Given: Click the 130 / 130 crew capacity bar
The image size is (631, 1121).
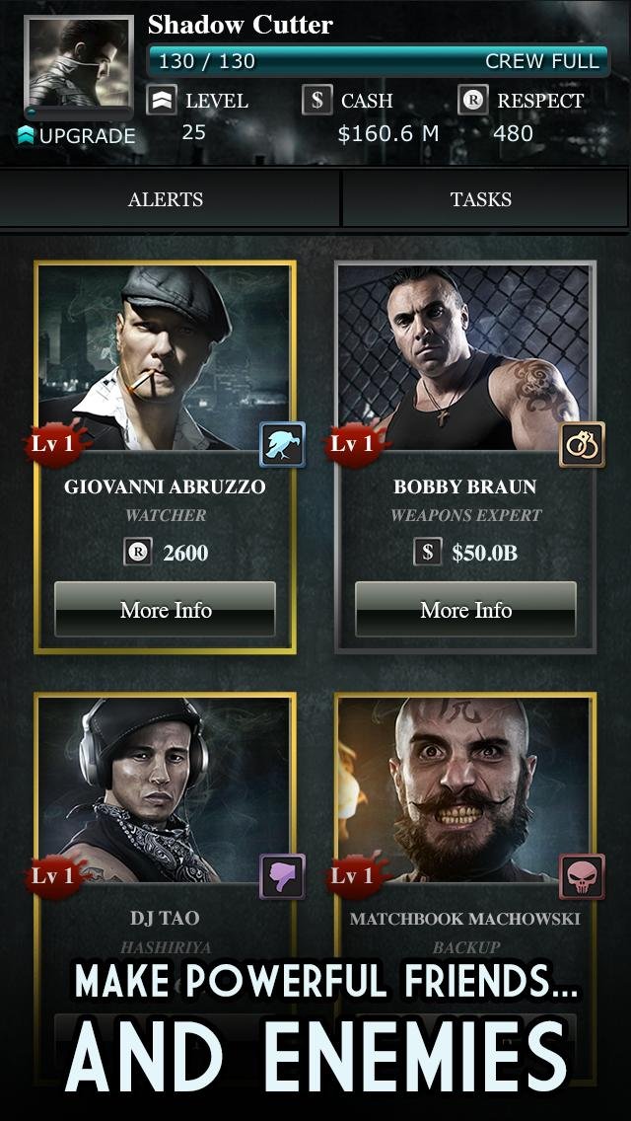Looking at the screenshot, I should tap(378, 61).
